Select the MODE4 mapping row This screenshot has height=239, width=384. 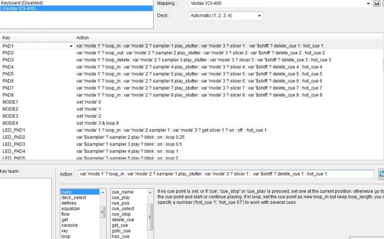(x=10, y=123)
